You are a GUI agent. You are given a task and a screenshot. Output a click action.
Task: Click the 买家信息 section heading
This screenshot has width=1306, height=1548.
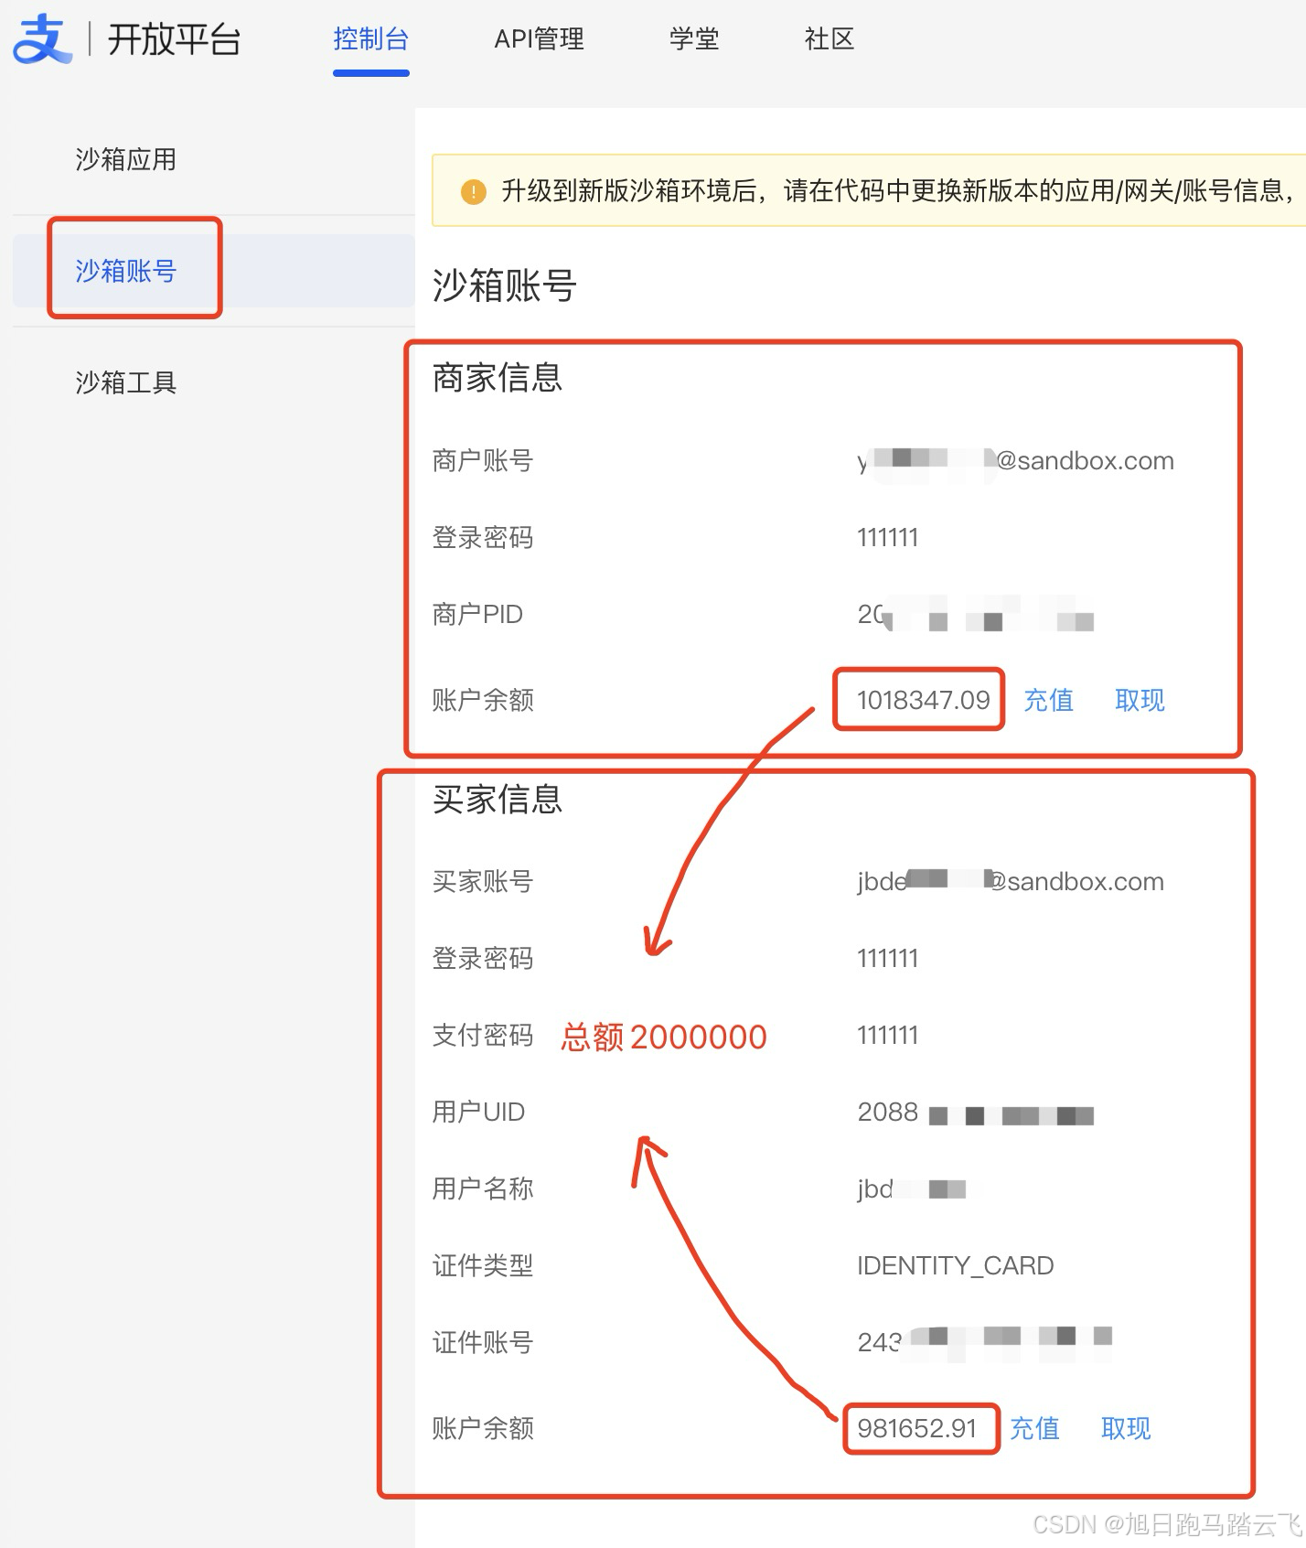point(498,800)
